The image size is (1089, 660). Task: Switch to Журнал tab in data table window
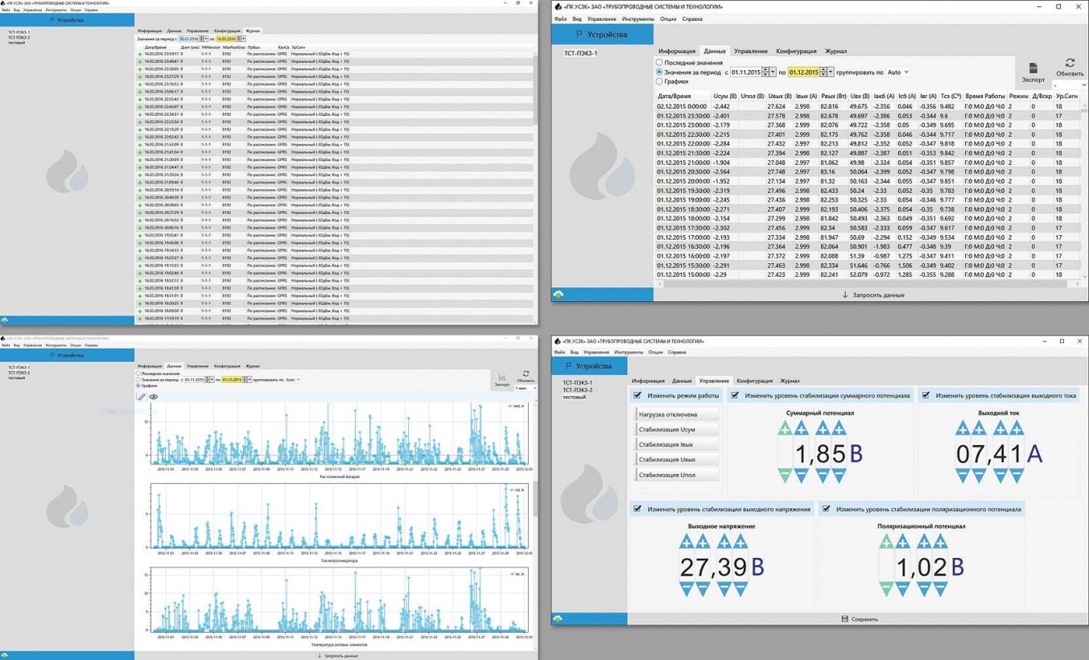tap(835, 51)
